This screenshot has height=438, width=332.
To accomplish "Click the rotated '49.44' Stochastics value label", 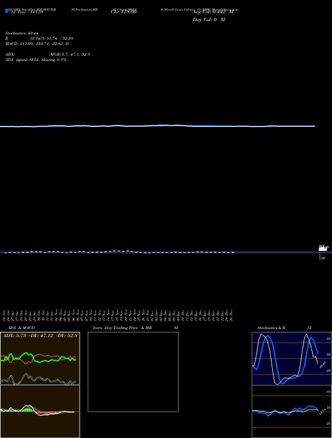I will click(323, 365).
